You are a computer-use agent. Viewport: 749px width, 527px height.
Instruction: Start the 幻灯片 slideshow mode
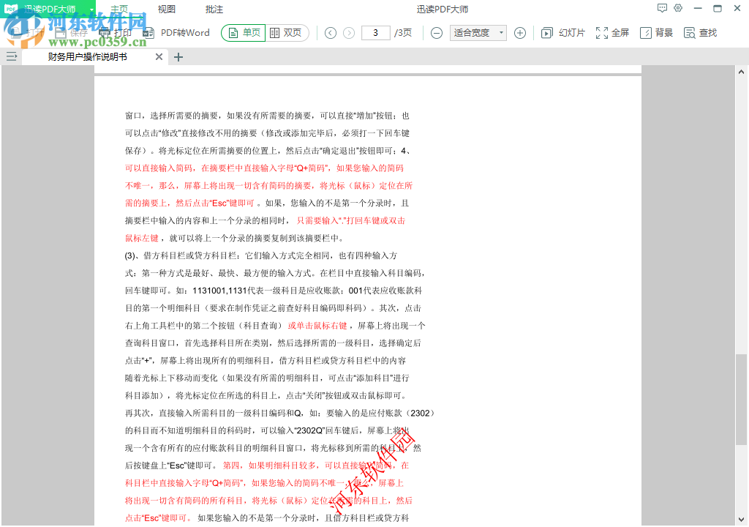(x=561, y=32)
